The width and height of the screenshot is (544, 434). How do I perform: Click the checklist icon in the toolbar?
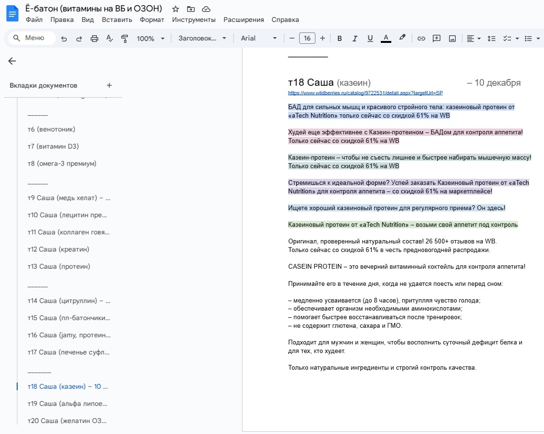point(507,39)
